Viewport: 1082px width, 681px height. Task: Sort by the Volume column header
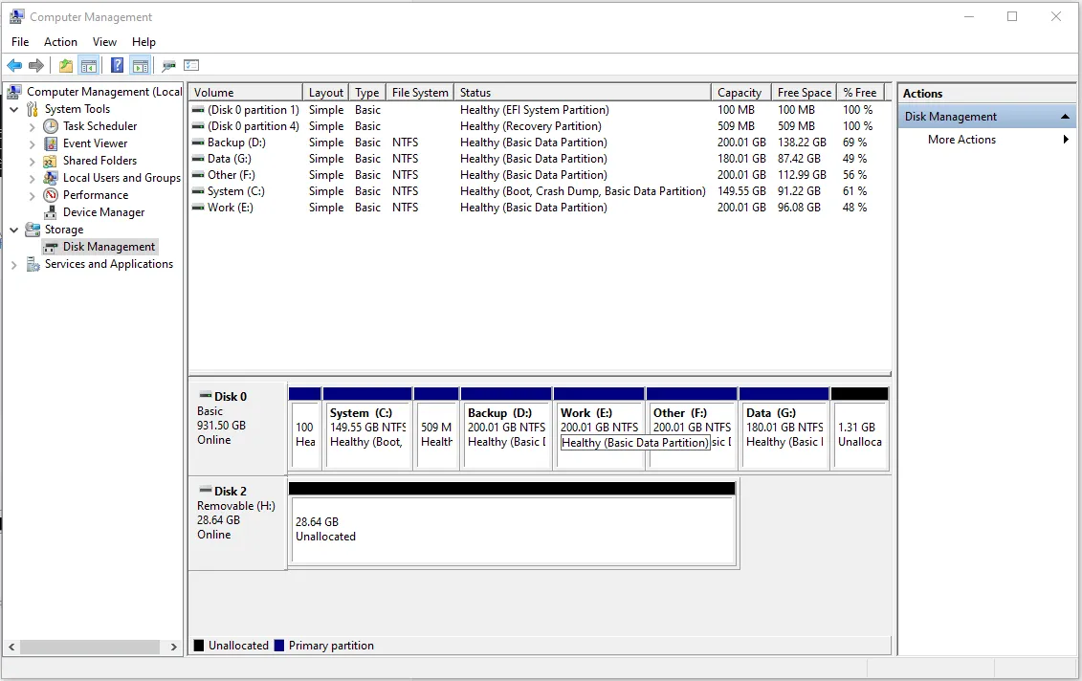click(246, 93)
